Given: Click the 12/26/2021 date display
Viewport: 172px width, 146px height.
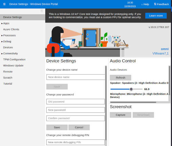Looking at the screenshot, I should (130, 6).
